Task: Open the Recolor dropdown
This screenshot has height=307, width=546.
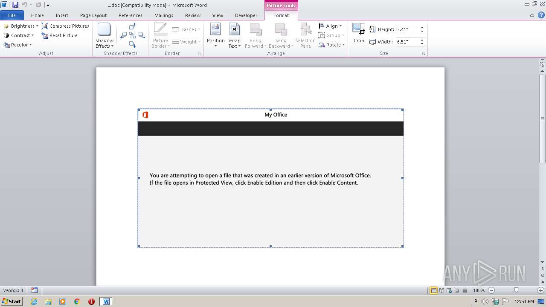Action: coord(17,45)
